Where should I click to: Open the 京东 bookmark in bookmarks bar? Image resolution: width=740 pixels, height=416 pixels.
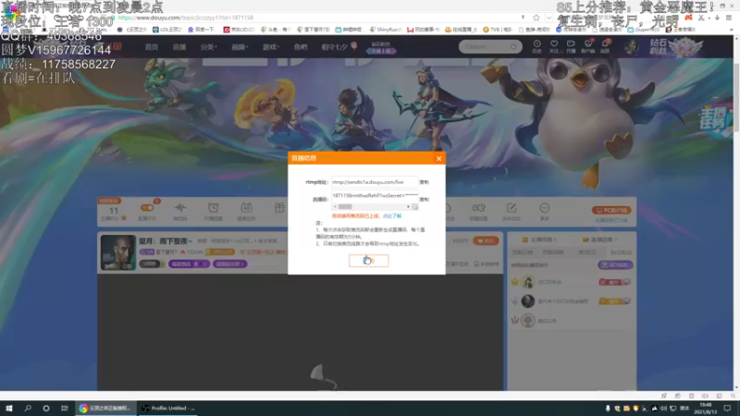pyautogui.click(x=239, y=30)
